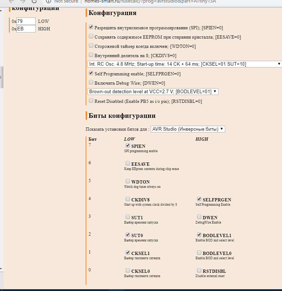282x291 pixels.
Task: Check internal divider by 8 [CKDIV8=0]
Action: tap(91, 55)
